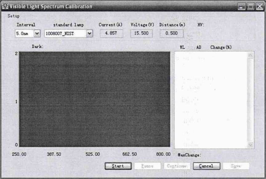The width and height of the screenshot is (266, 179).
Task: Click the AD column header
Action: tap(199, 47)
